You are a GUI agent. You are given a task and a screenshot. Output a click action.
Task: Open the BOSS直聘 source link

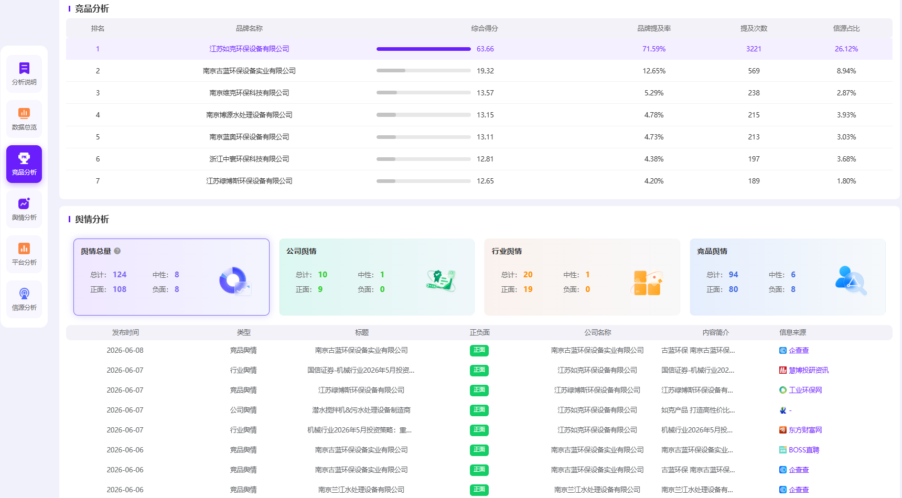(x=804, y=450)
